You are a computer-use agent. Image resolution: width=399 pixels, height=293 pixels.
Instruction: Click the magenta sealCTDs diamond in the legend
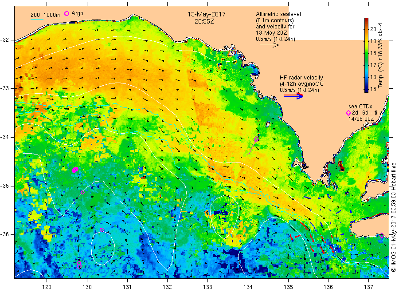[348, 113]
